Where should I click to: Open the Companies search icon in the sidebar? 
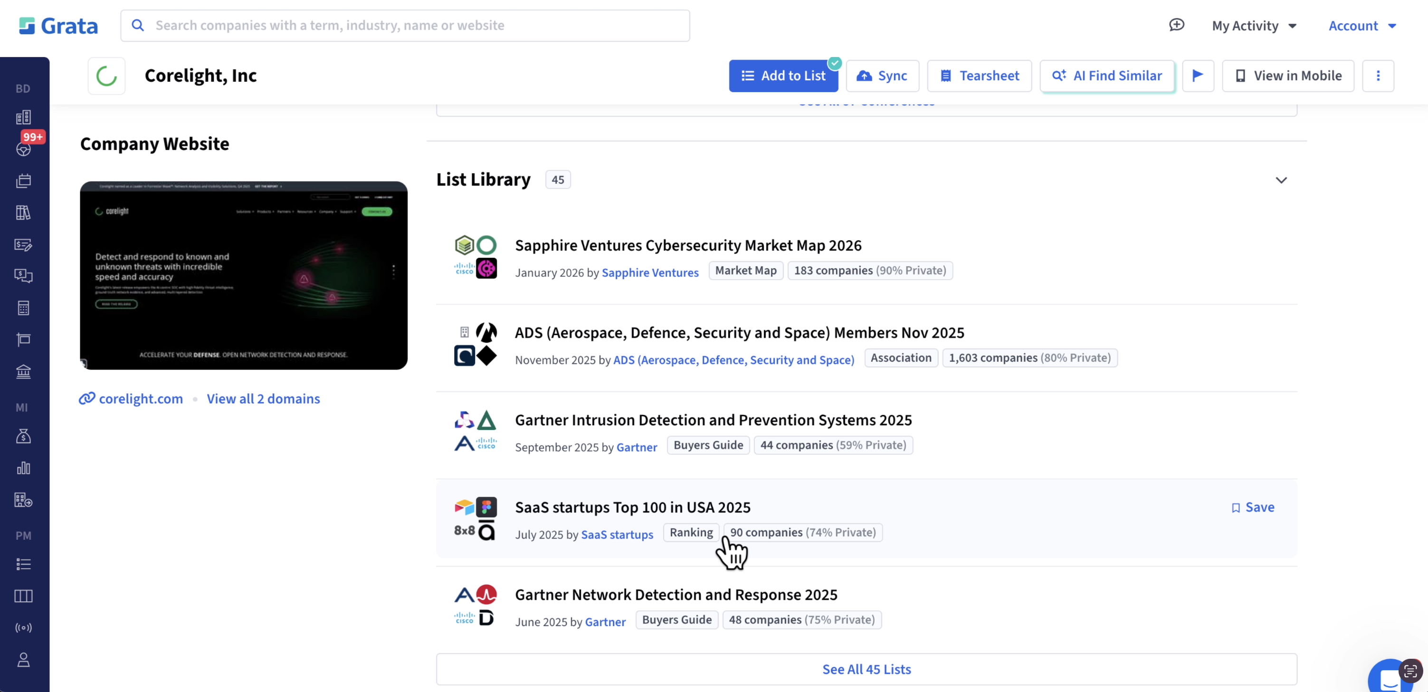[23, 117]
